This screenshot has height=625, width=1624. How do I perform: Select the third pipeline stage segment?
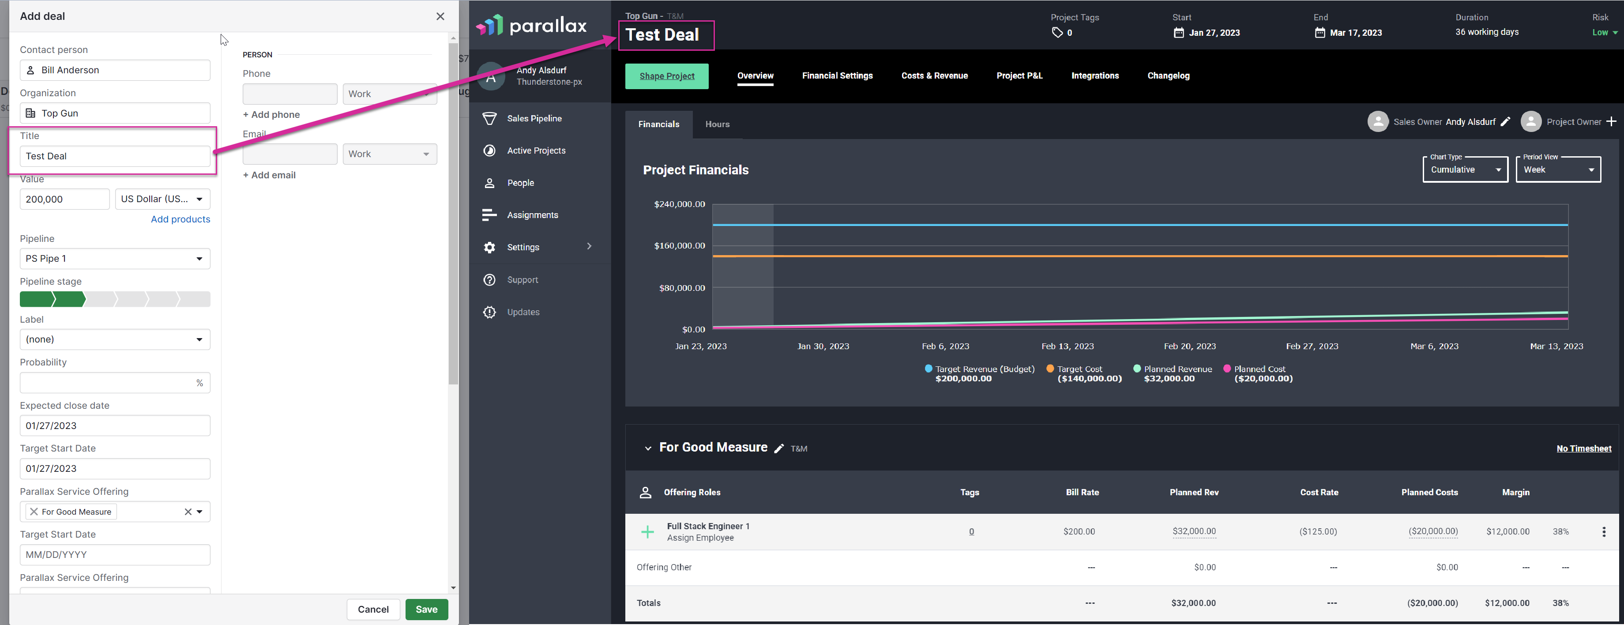pos(101,299)
